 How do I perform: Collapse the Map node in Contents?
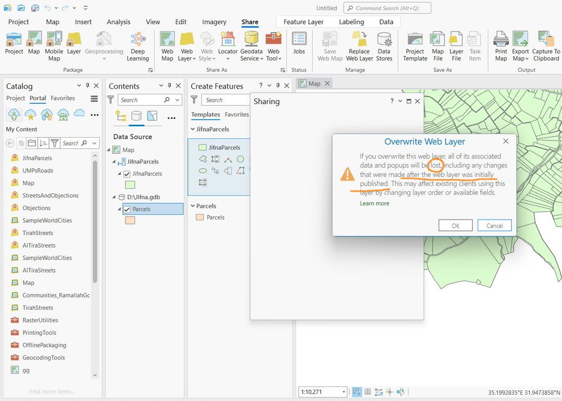pos(109,149)
